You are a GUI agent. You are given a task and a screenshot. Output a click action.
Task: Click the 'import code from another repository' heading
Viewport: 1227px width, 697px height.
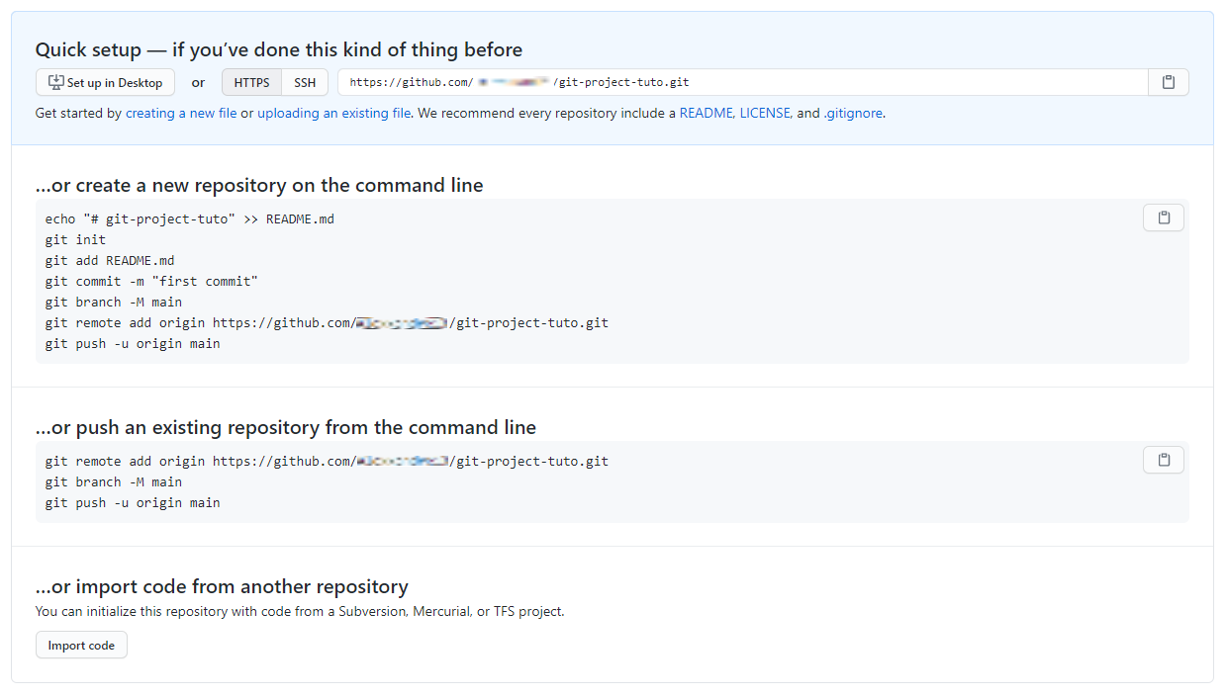tap(221, 586)
